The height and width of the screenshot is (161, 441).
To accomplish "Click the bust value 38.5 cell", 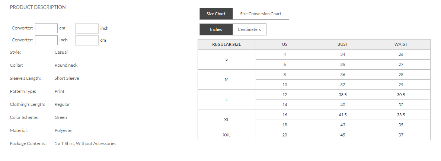I will tap(343, 95).
